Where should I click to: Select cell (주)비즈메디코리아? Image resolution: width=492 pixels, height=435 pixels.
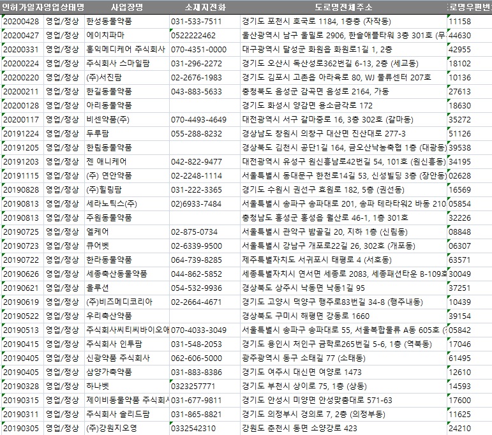(127, 302)
